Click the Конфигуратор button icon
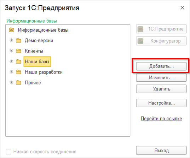This screenshot has height=158, width=190. tap(140, 41)
